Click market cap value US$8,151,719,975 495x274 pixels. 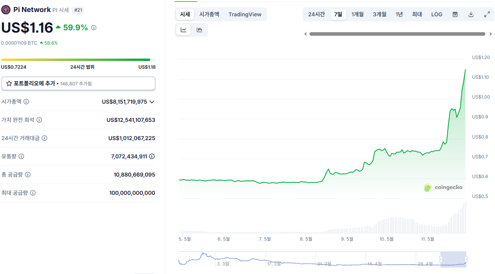[124, 102]
